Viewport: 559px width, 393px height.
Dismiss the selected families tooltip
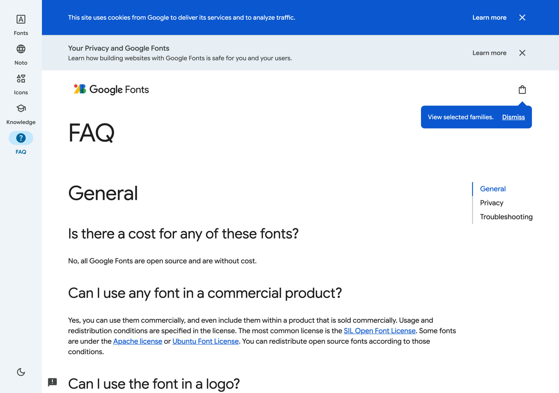pos(514,117)
